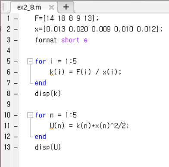Grab the tab bar drag handle

3,7
